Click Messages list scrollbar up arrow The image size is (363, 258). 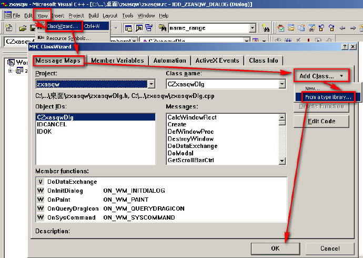(282, 117)
